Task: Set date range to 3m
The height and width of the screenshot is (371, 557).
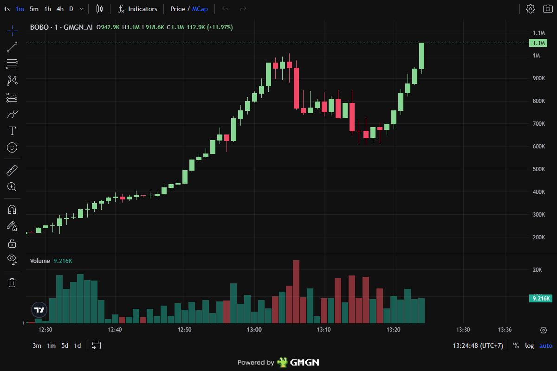Action: 37,345
